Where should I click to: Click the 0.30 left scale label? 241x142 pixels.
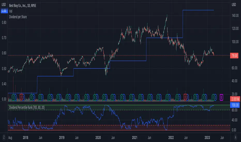tap(4, 99)
